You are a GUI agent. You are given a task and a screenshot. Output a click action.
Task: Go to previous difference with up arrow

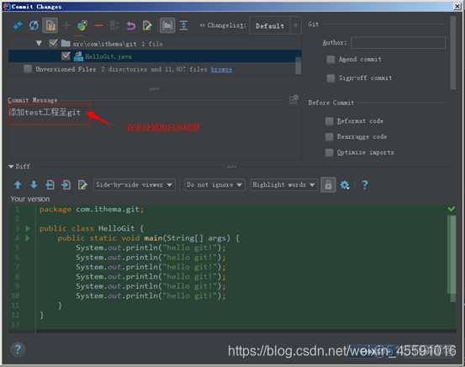(x=18, y=184)
